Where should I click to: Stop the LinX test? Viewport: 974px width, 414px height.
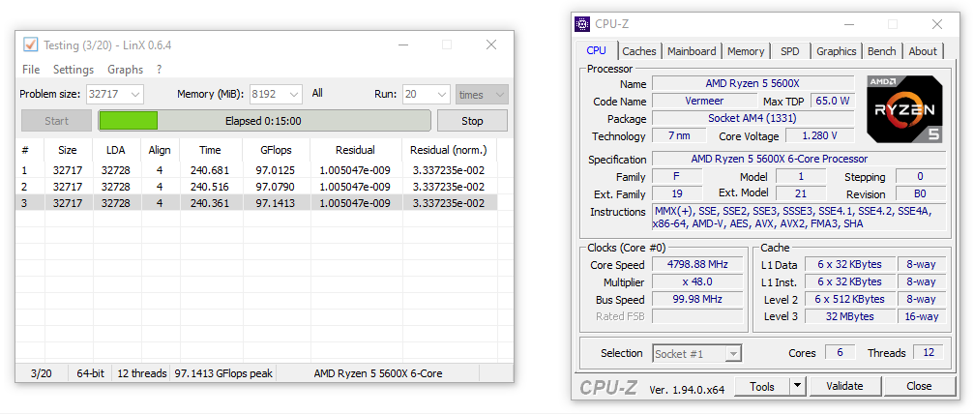(472, 121)
